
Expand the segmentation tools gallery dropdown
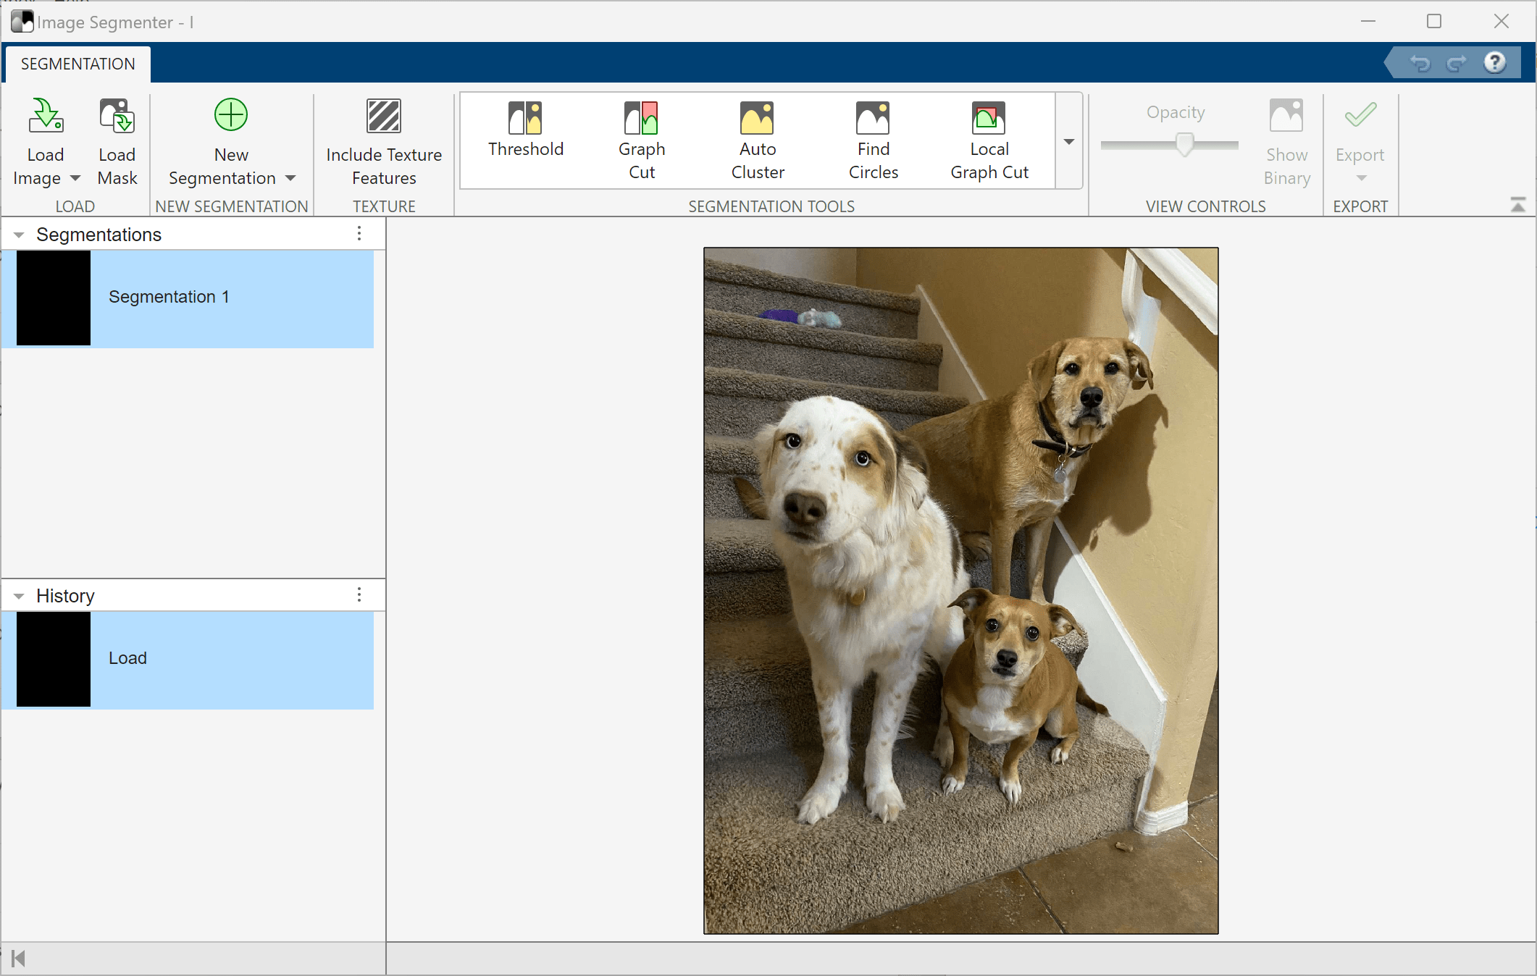1069,141
